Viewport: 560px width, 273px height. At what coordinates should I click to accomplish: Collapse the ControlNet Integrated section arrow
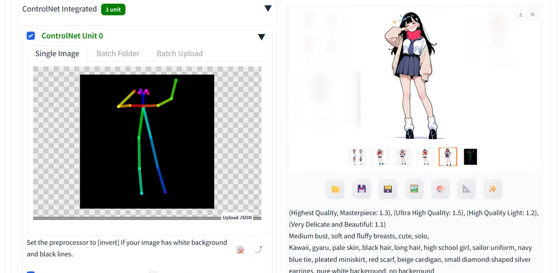pos(268,8)
